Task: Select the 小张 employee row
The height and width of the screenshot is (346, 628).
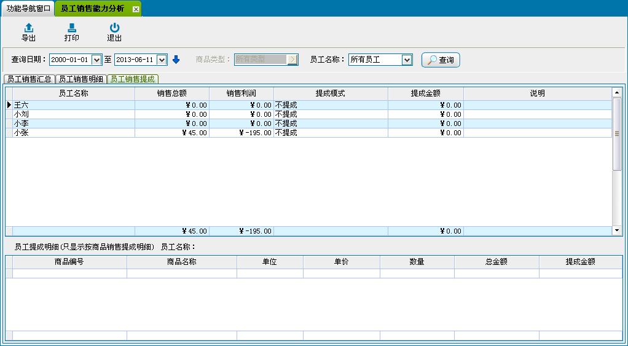Action: point(73,133)
